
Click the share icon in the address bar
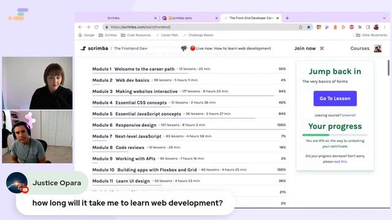[x=301, y=27]
